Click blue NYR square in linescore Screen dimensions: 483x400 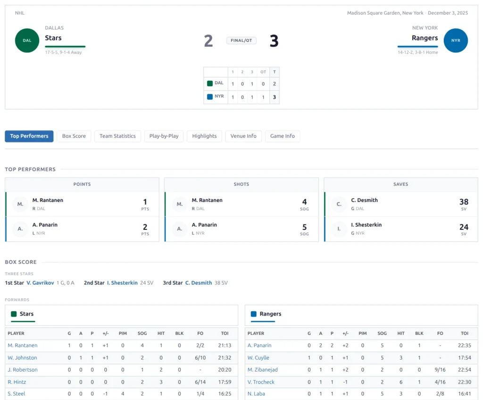(210, 96)
